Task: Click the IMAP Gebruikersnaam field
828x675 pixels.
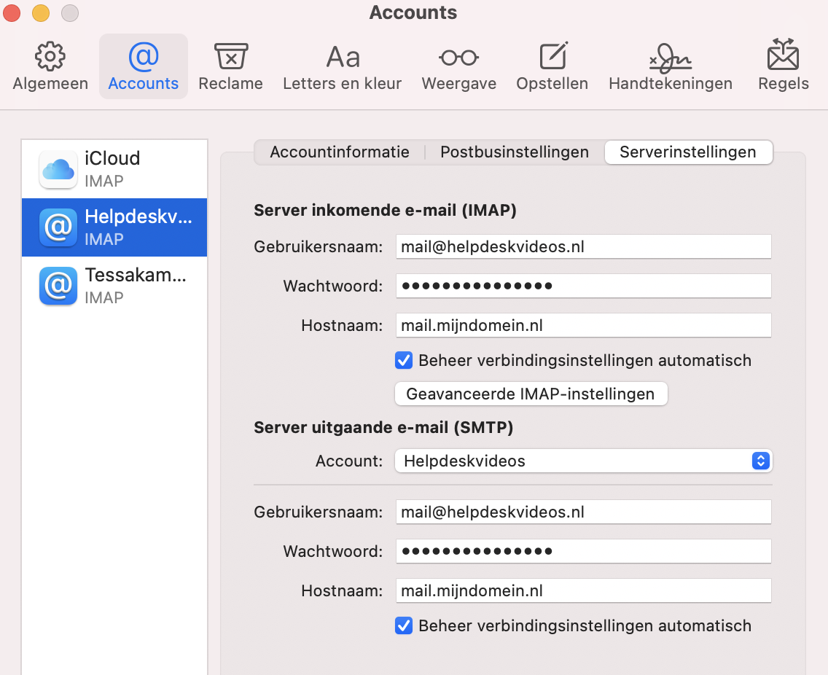Action: tap(583, 246)
